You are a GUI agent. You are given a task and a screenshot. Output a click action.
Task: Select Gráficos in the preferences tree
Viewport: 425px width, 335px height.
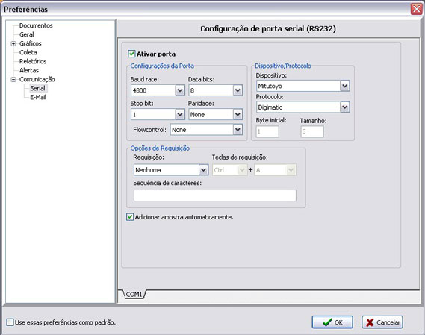tap(31, 43)
